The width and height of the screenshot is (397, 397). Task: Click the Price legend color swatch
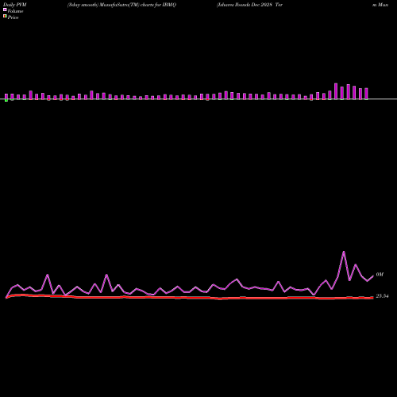pos(5,16)
